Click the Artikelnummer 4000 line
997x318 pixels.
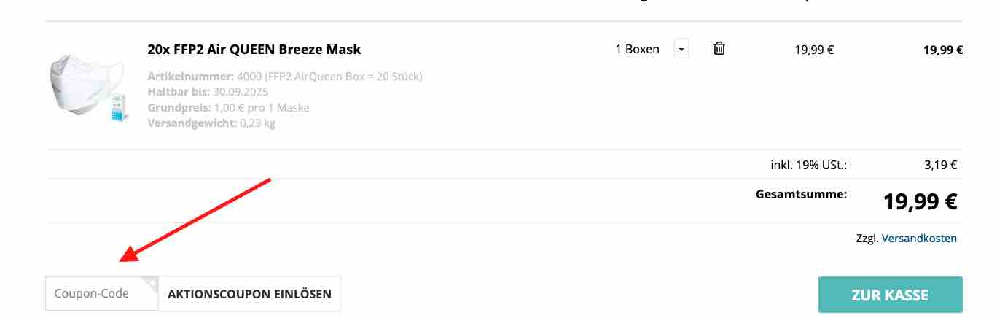pyautogui.click(x=284, y=76)
